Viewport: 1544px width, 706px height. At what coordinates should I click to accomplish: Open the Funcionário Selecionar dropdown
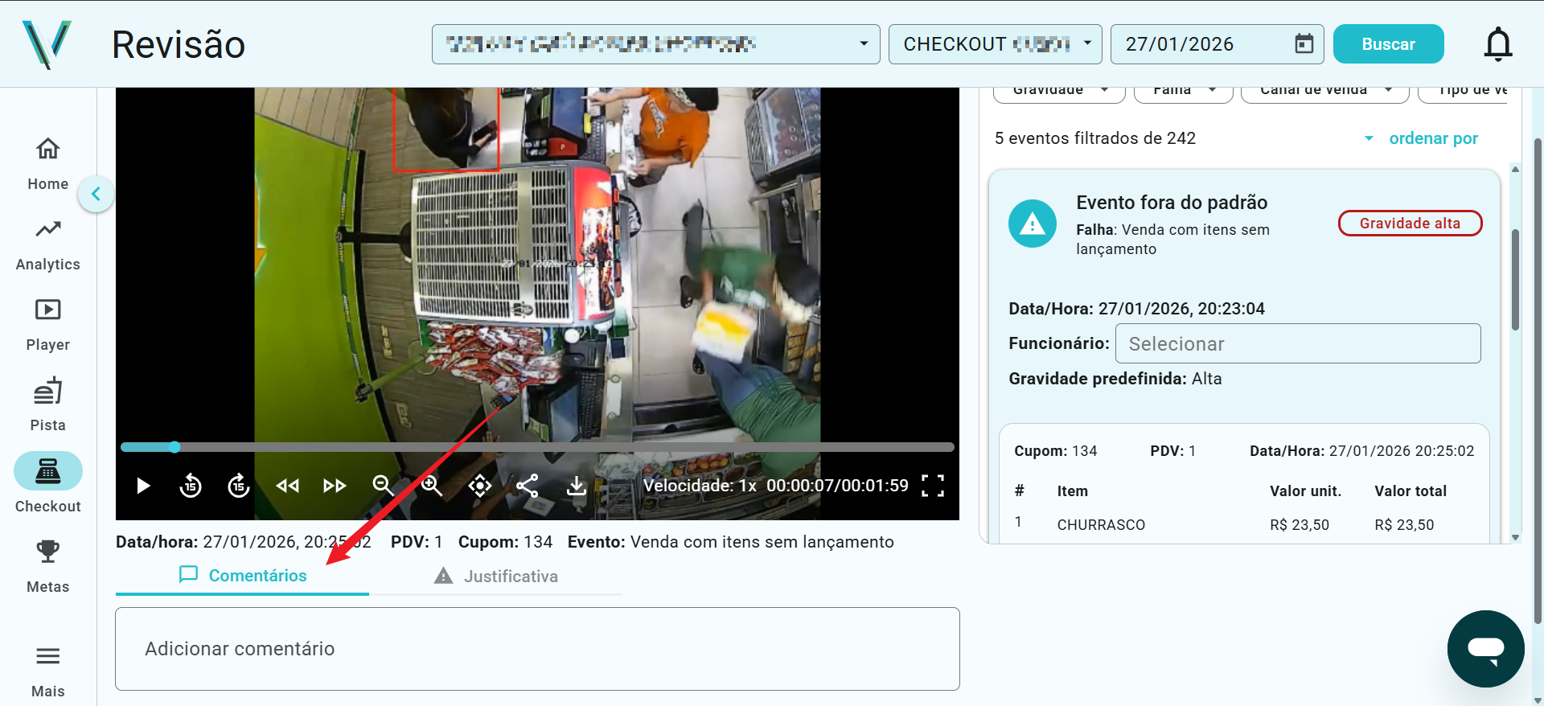pyautogui.click(x=1297, y=343)
